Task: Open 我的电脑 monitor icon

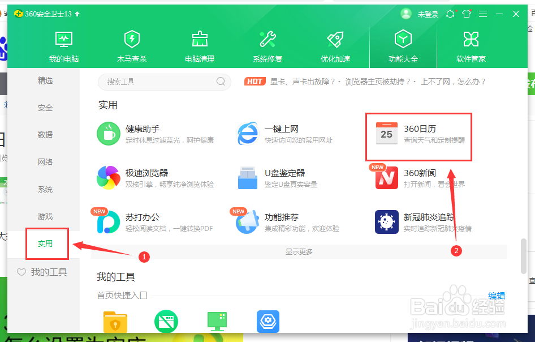Action: 64,40
